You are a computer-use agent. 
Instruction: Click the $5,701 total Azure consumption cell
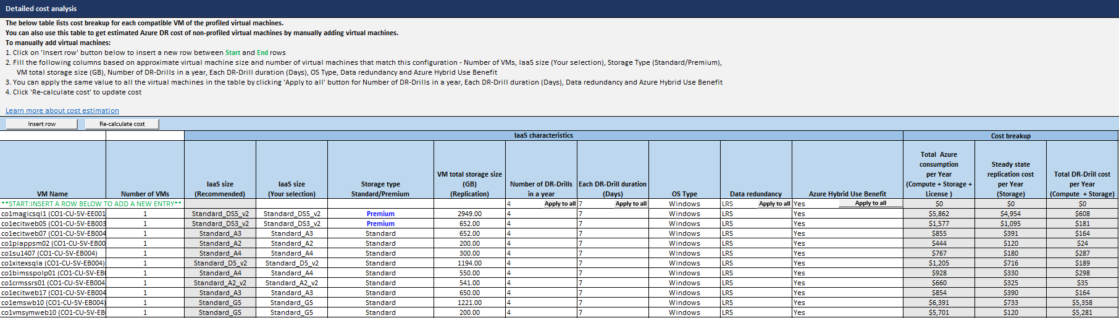click(939, 312)
